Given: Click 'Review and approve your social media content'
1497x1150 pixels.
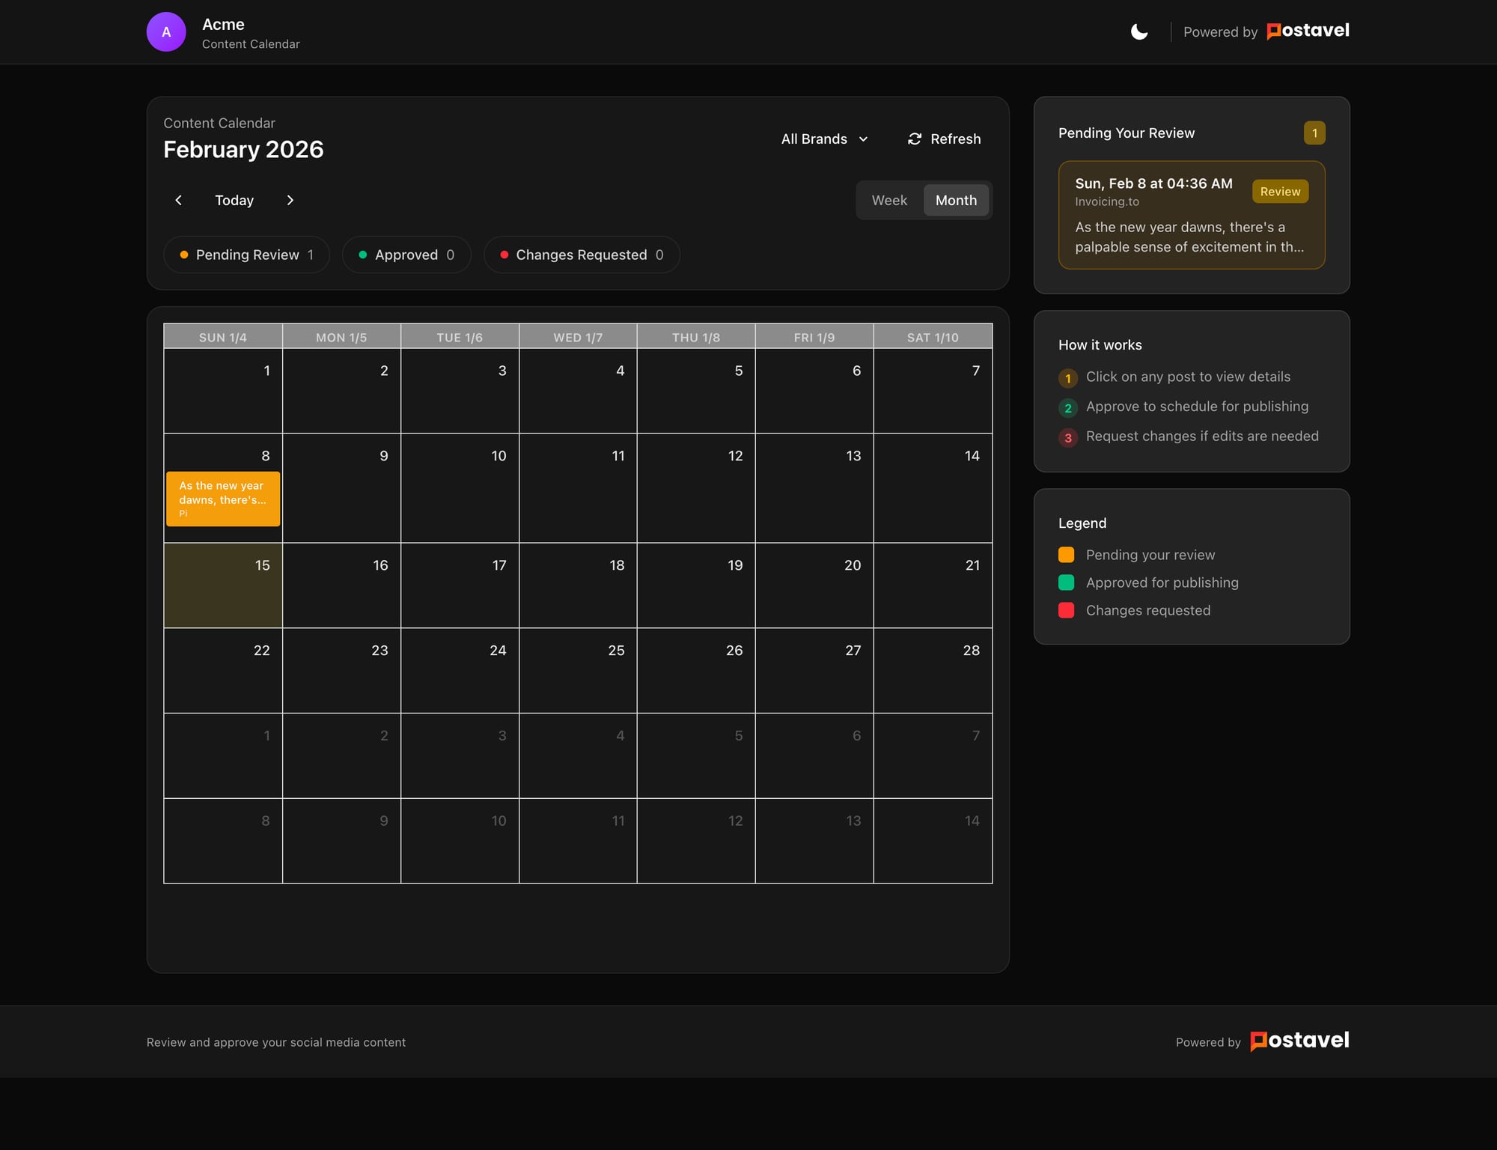Looking at the screenshot, I should pos(276,1042).
